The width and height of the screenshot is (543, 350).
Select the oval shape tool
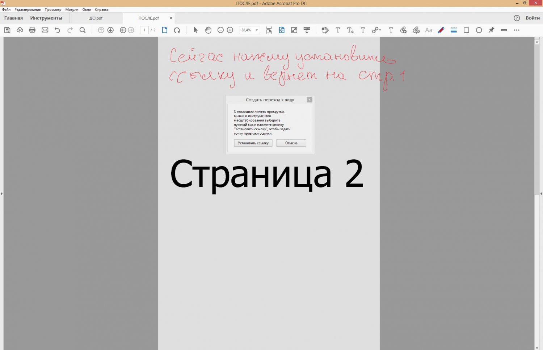tap(479, 30)
